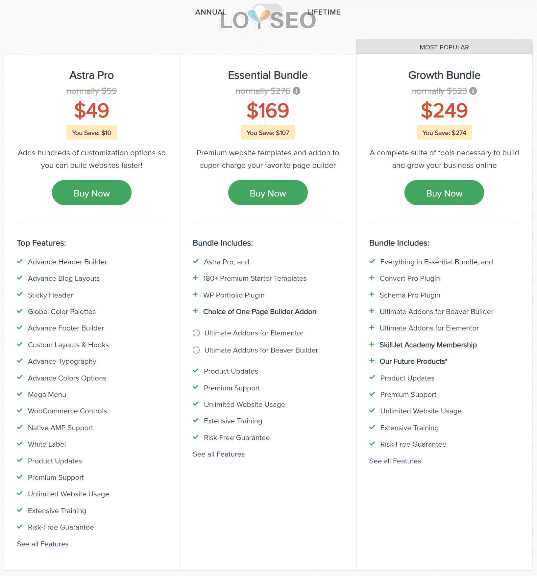
Task: Click plus icon beside 180+ Premium Starter Templates
Action: coord(195,278)
